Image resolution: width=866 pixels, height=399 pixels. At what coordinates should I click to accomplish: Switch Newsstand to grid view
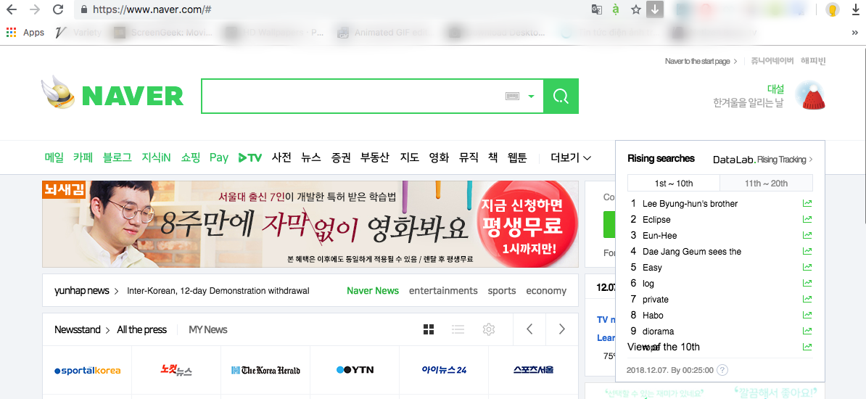pos(429,329)
